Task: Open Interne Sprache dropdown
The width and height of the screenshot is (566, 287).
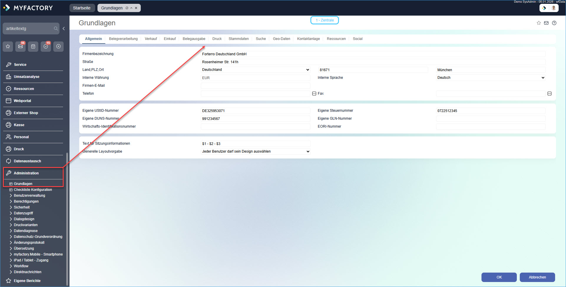Action: pyautogui.click(x=491, y=78)
